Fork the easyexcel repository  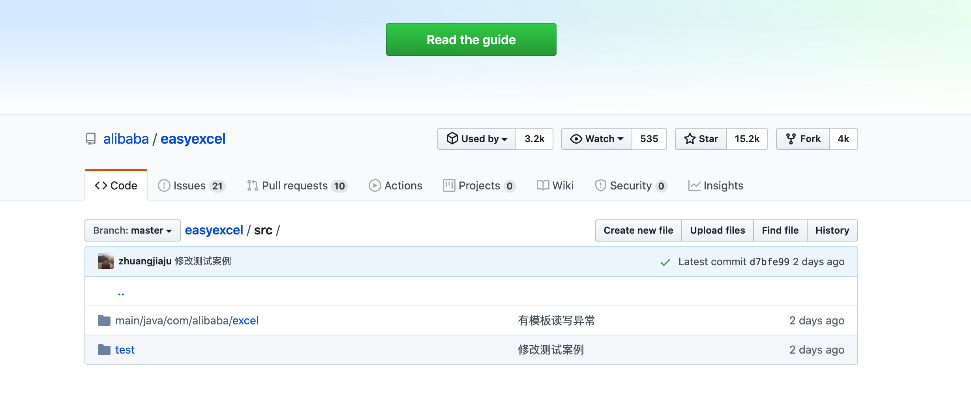(x=803, y=139)
